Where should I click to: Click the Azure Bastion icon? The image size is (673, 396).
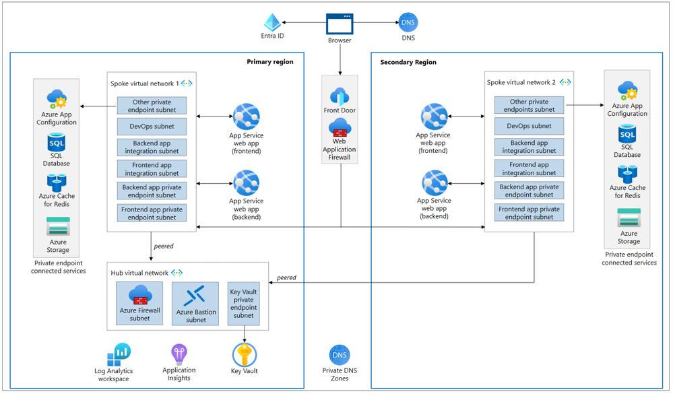(x=195, y=296)
